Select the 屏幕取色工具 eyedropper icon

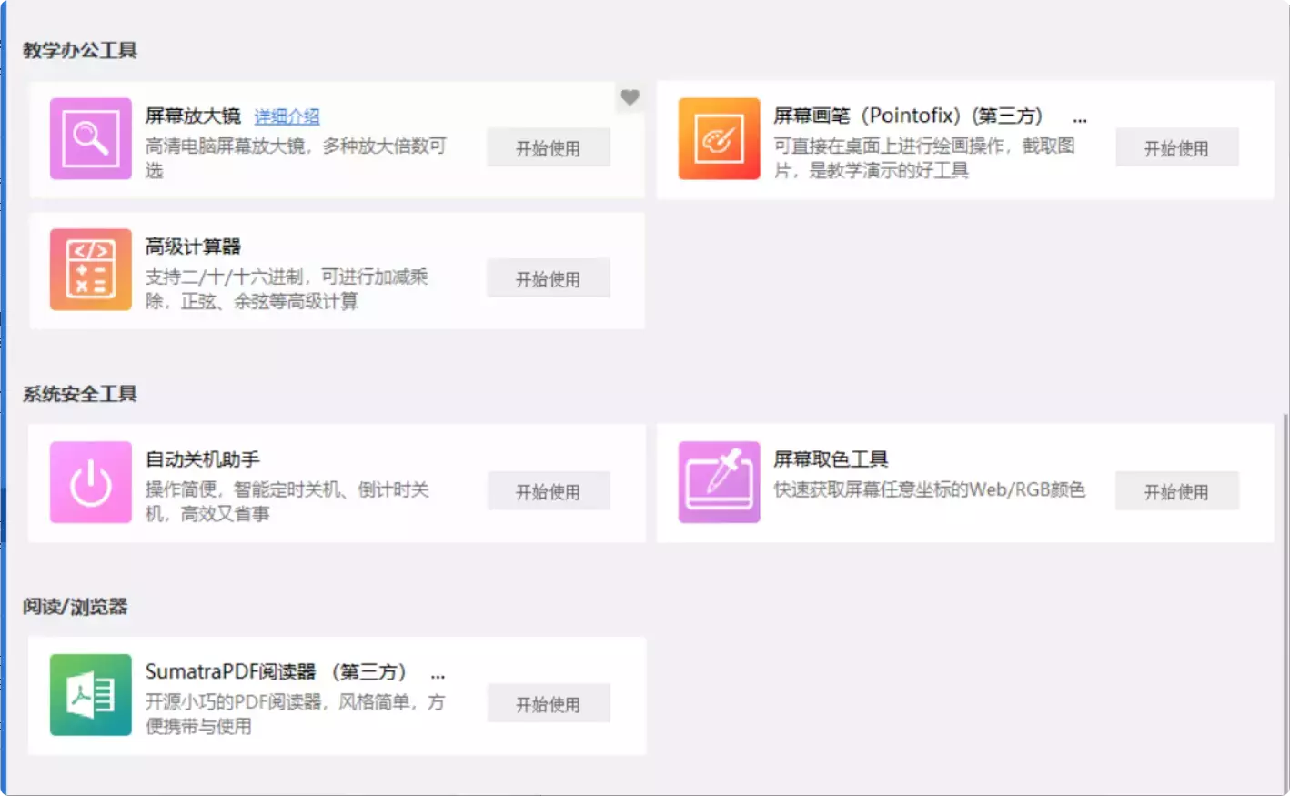pos(718,483)
